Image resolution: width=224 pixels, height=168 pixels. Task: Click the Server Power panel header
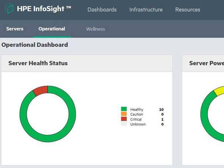coord(206,63)
